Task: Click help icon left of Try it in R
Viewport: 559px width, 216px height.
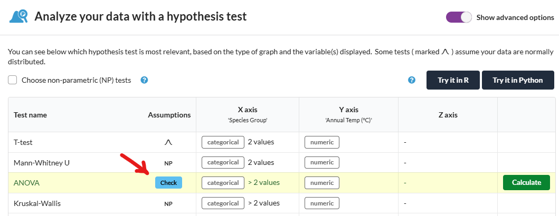Action: coord(412,80)
